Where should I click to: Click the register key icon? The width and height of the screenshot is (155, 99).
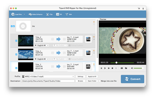pyautogui.click(x=143, y=9)
